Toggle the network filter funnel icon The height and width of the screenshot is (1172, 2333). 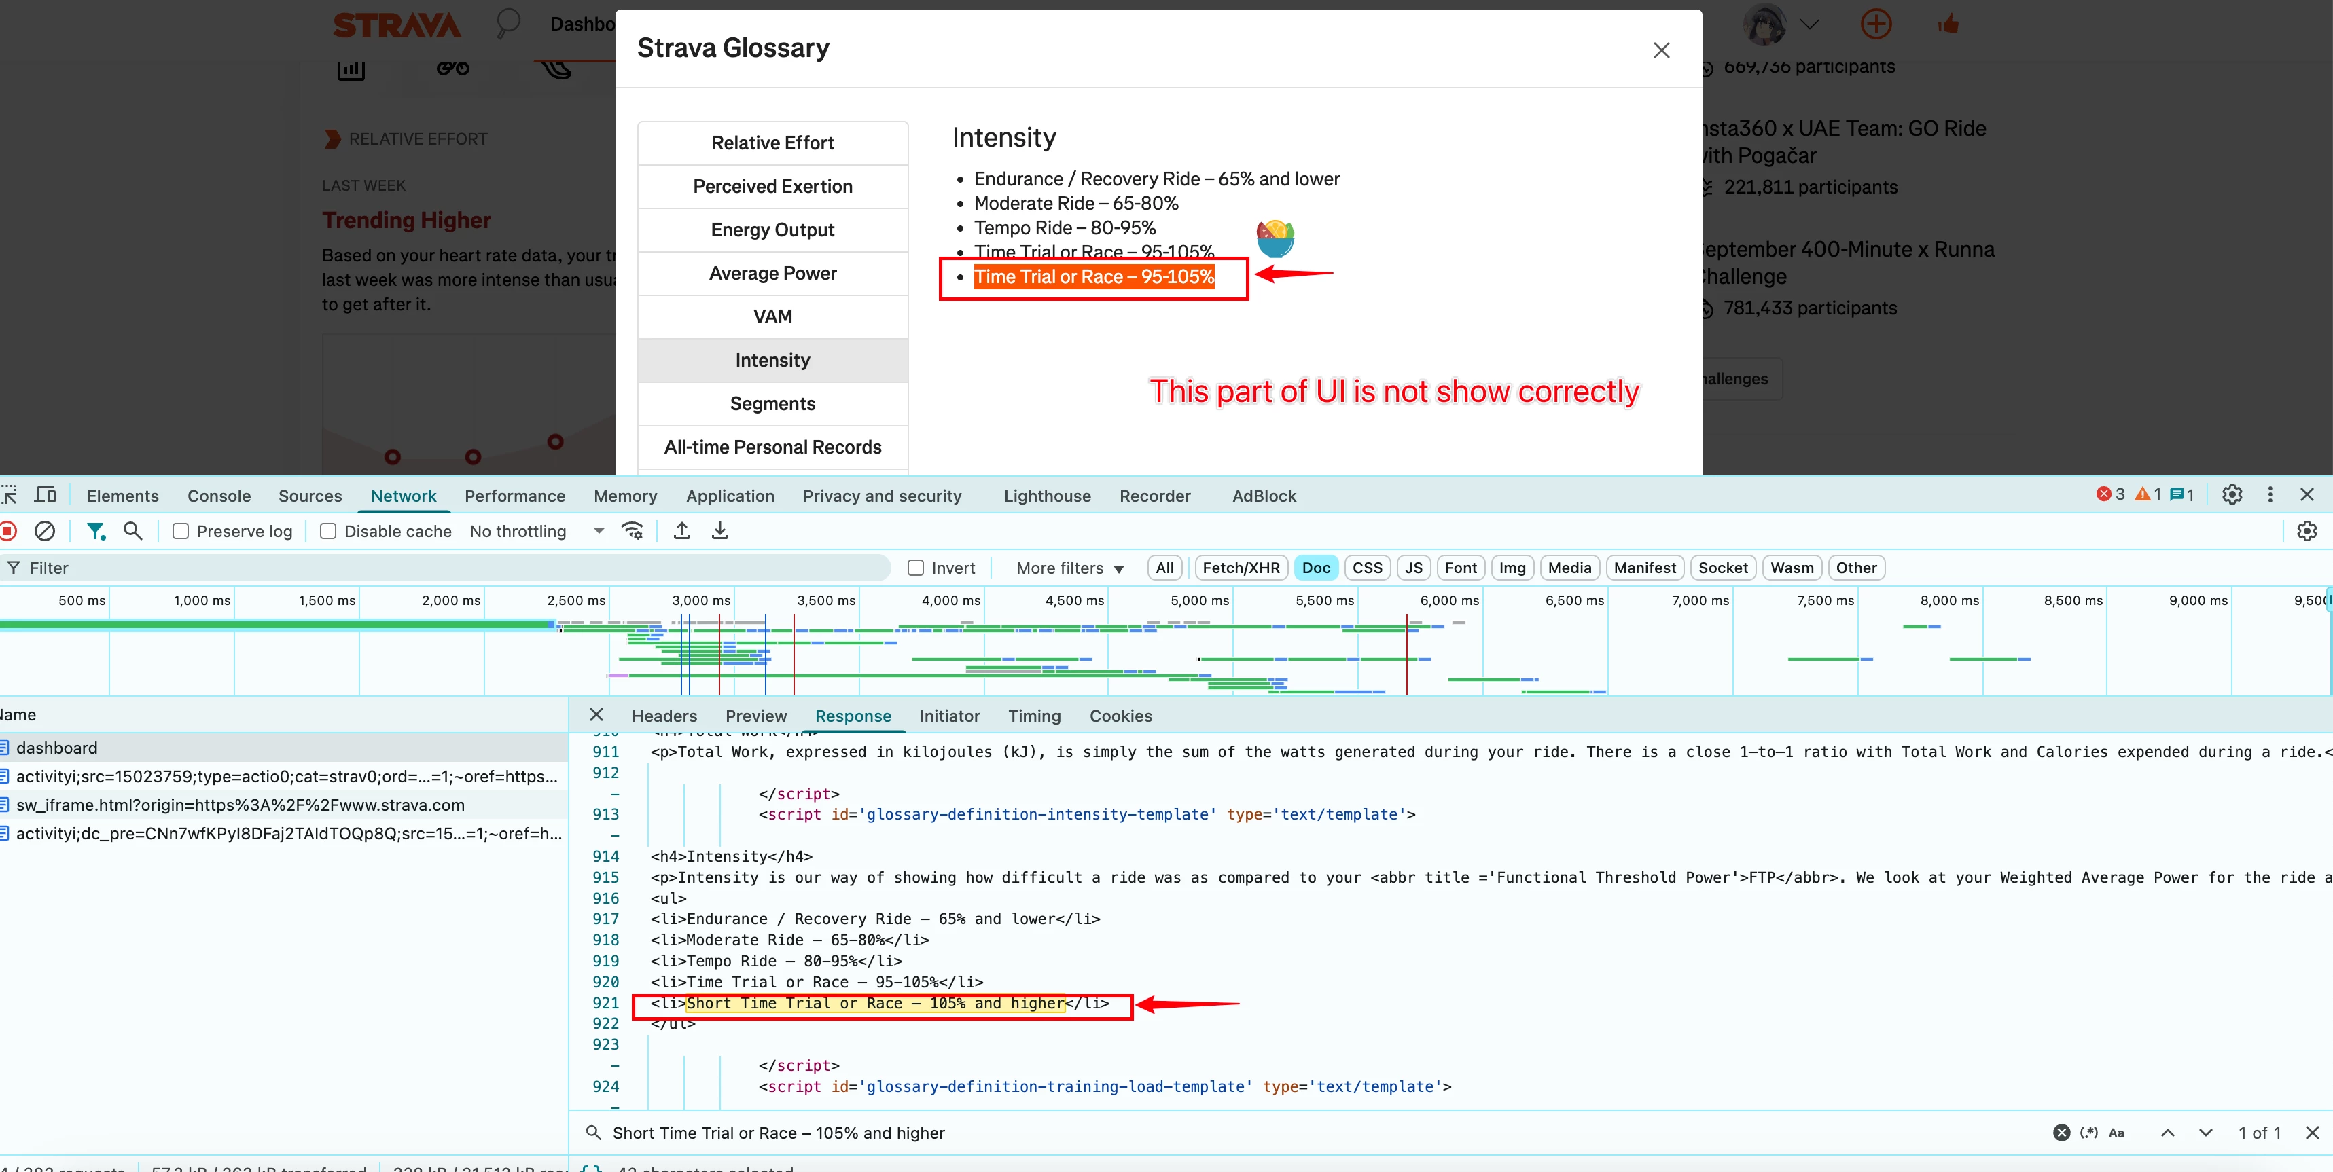[95, 531]
